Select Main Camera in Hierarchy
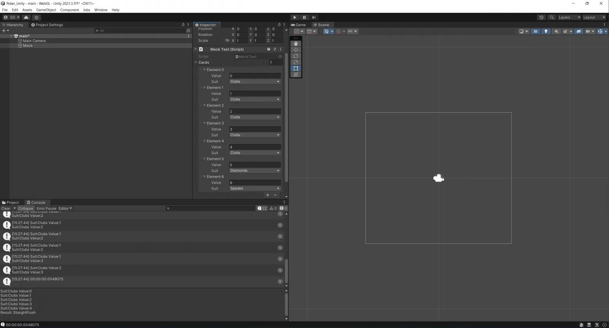 pos(34,41)
